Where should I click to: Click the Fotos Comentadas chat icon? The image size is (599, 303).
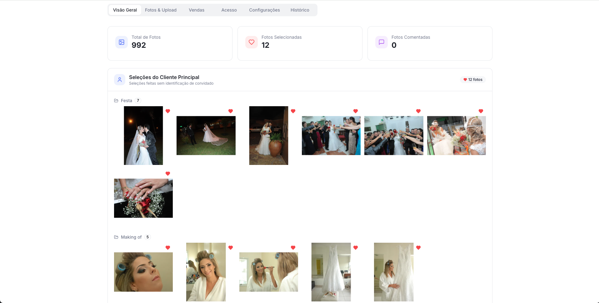(x=382, y=42)
